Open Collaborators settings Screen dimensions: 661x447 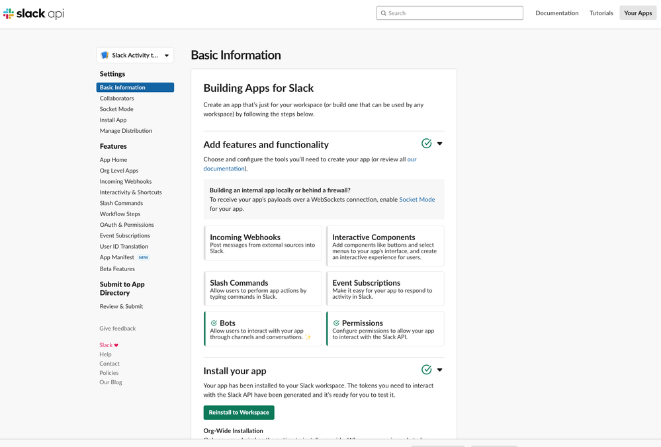click(x=116, y=98)
